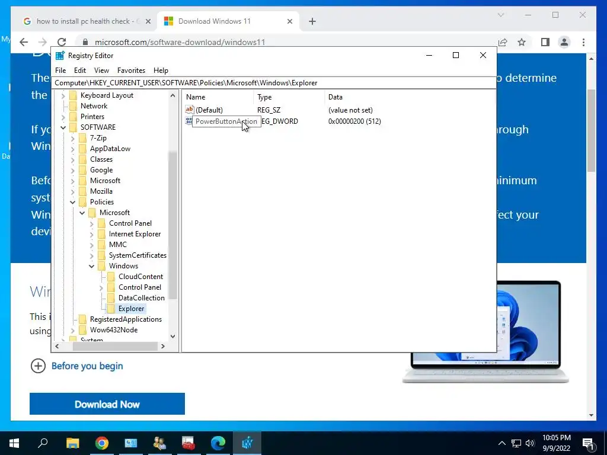This screenshot has width=607, height=455.
Task: Expand the AppDataLow key
Action: coord(73,149)
